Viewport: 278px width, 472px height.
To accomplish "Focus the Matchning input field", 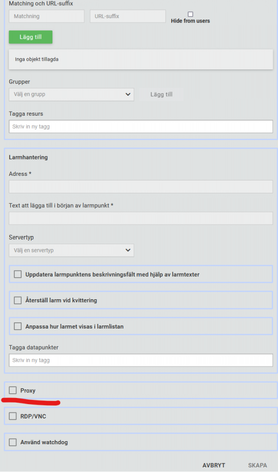I will point(47,16).
